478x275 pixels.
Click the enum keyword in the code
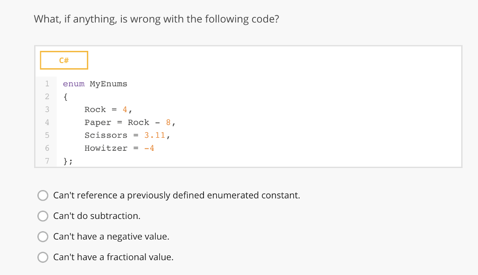click(74, 84)
